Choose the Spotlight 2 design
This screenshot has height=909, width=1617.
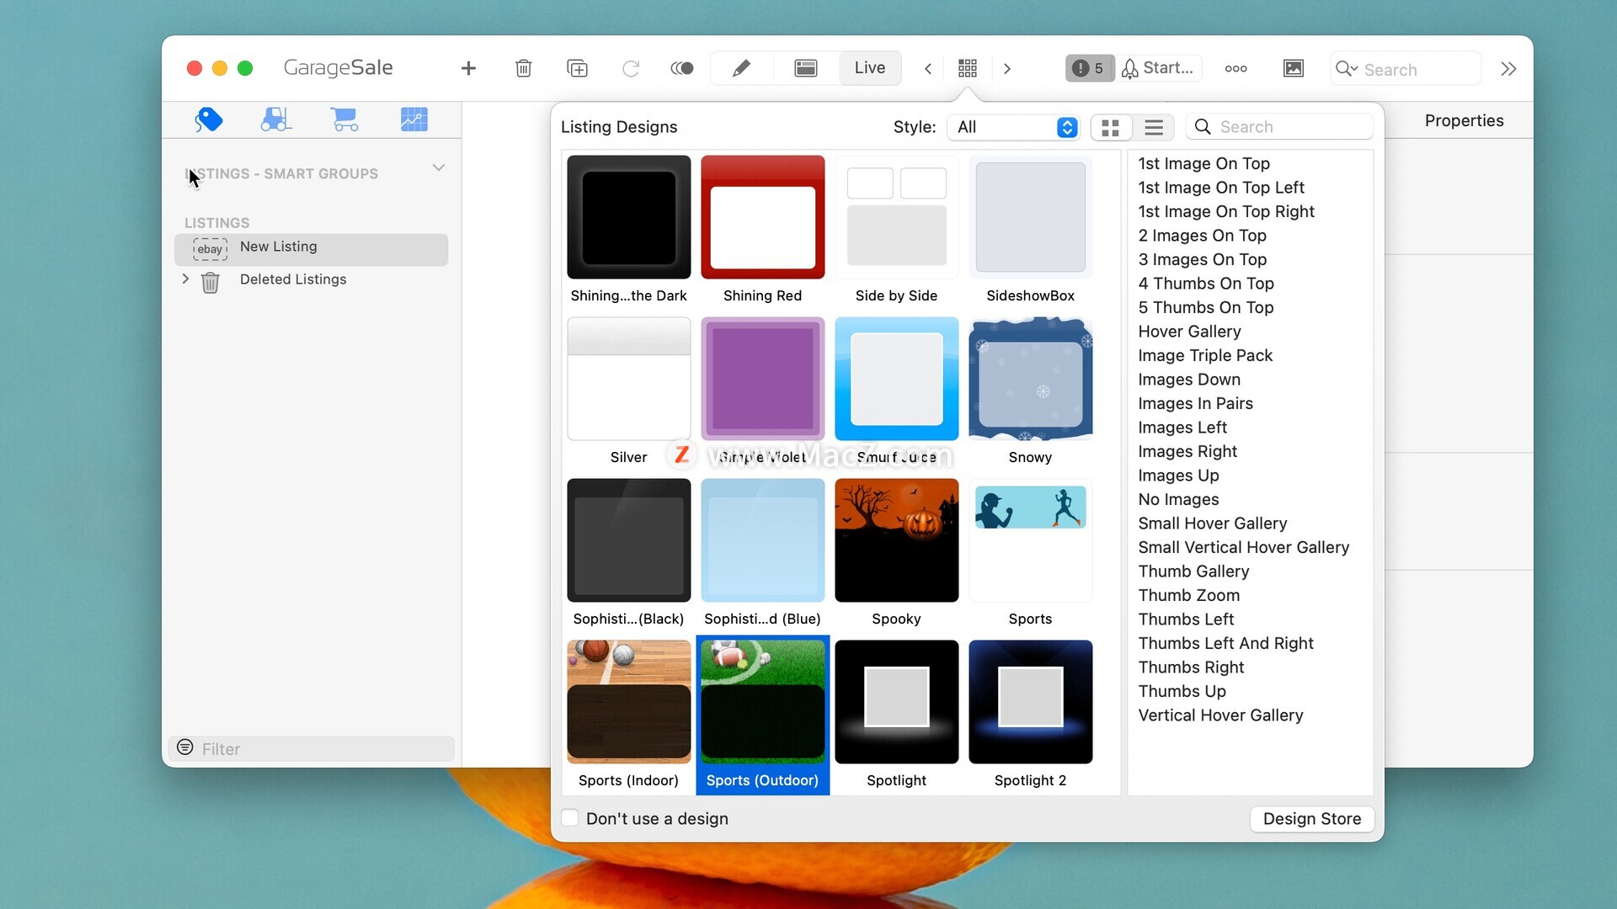click(1031, 702)
